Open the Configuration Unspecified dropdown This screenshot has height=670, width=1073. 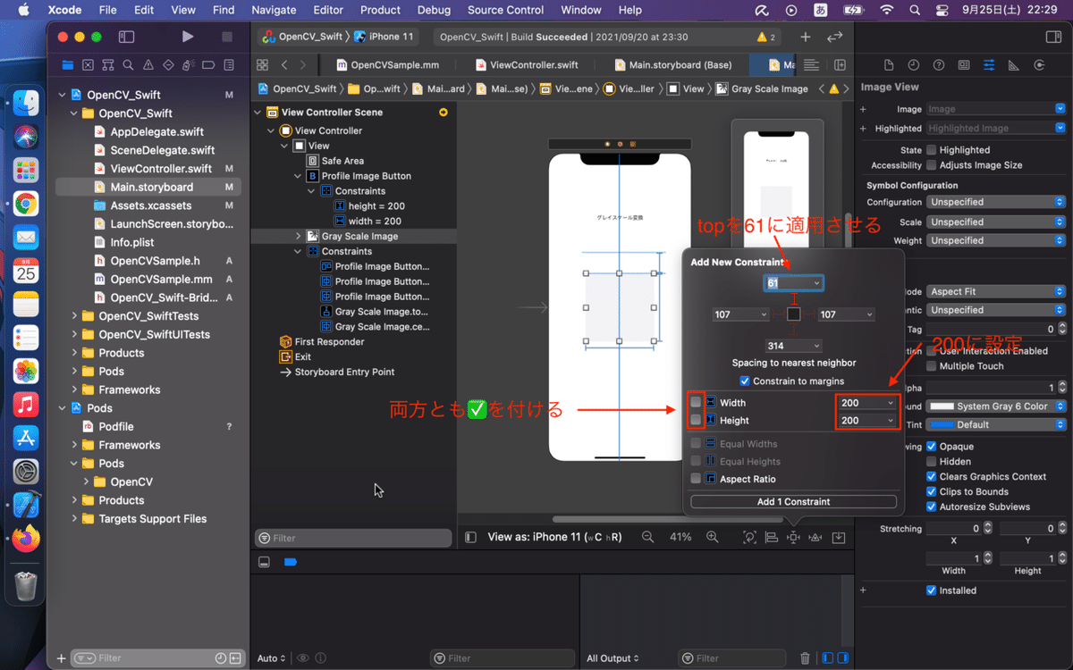(996, 202)
